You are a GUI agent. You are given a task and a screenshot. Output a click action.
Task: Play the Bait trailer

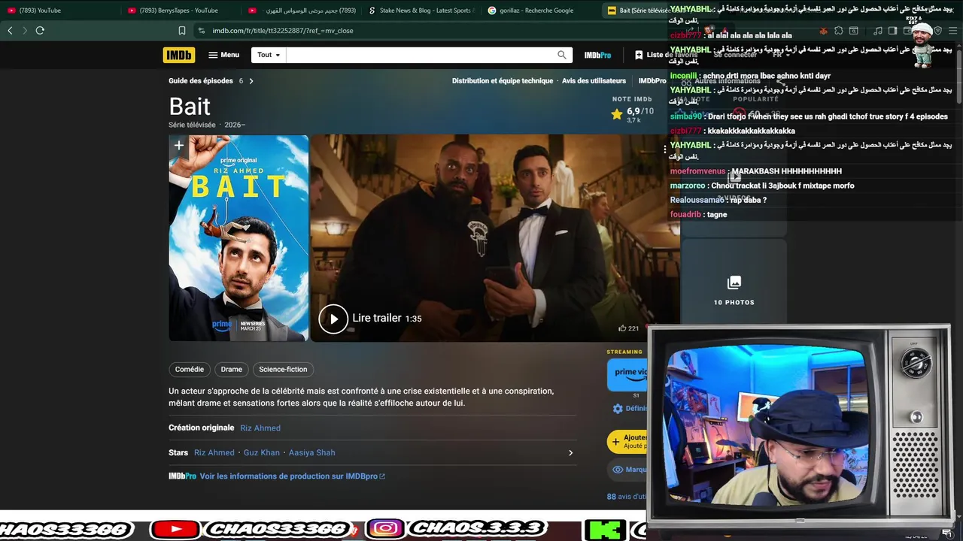tap(333, 319)
